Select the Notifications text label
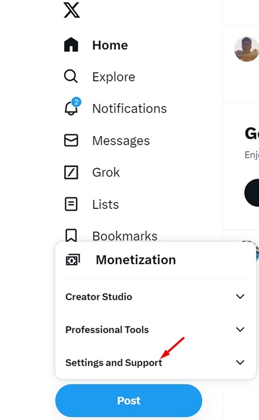The height and width of the screenshot is (420, 259). pos(129,109)
